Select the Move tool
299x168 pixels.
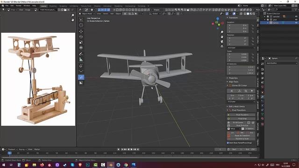pyautogui.click(x=81, y=31)
